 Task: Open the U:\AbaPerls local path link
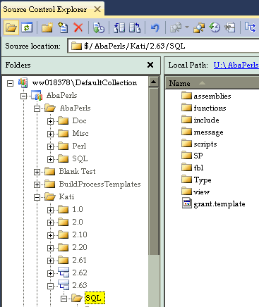236,65
